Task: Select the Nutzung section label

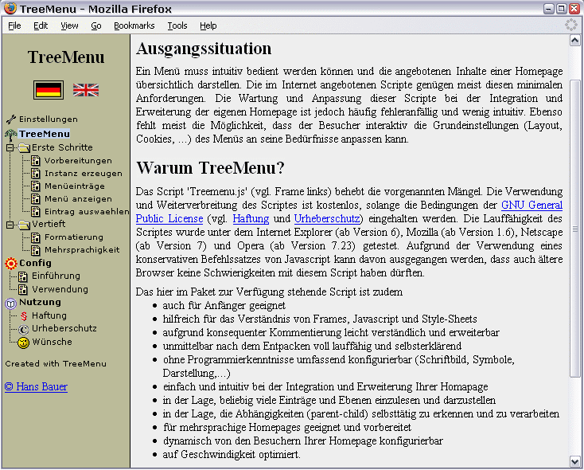Action: tap(40, 302)
